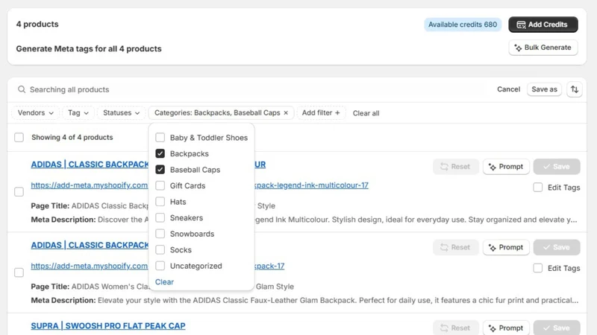The height and width of the screenshot is (335, 597).
Task: Click Save for the SUPRA cap product
Action: (x=557, y=328)
